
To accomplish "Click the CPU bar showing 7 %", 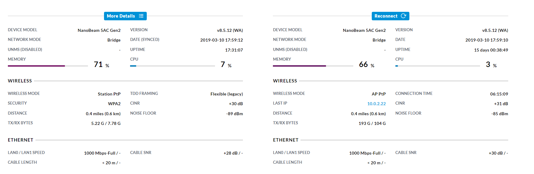I will (x=172, y=66).
